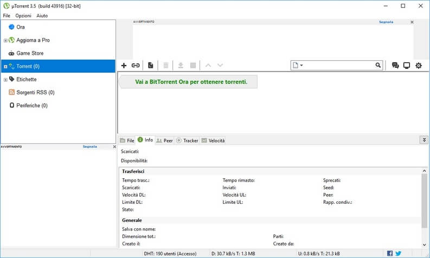Select Game Store in sidebar
Screen dimensions: 430x258
point(58,53)
